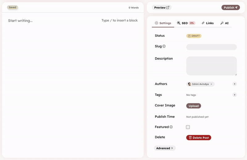Upload a cover image
Image resolution: width=247 pixels, height=160 pixels.
point(194,106)
